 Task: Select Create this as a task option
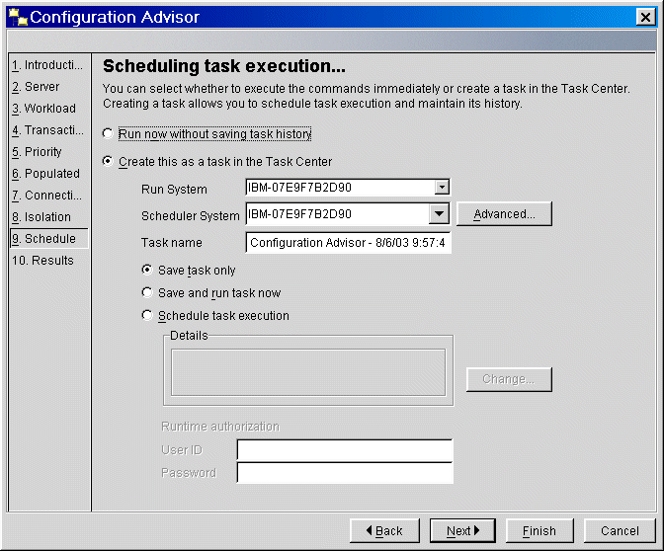tap(108, 162)
